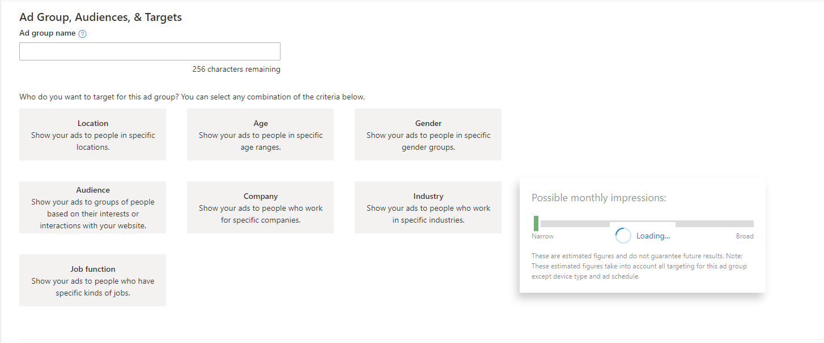824x343 pixels.
Task: Choose the Age targeting tile
Action: coord(260,134)
